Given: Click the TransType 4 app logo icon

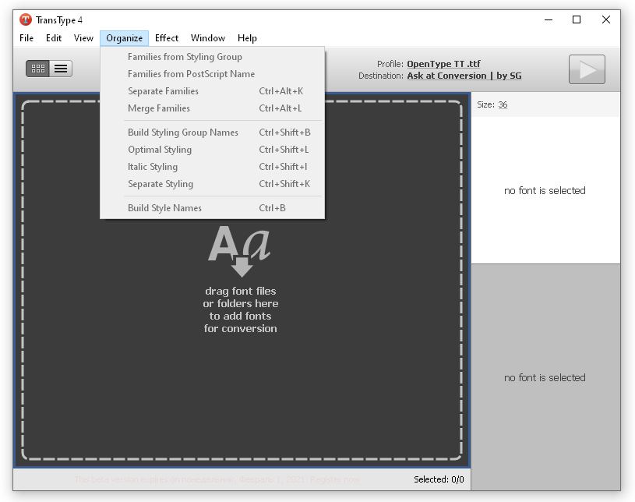Looking at the screenshot, I should [26, 19].
